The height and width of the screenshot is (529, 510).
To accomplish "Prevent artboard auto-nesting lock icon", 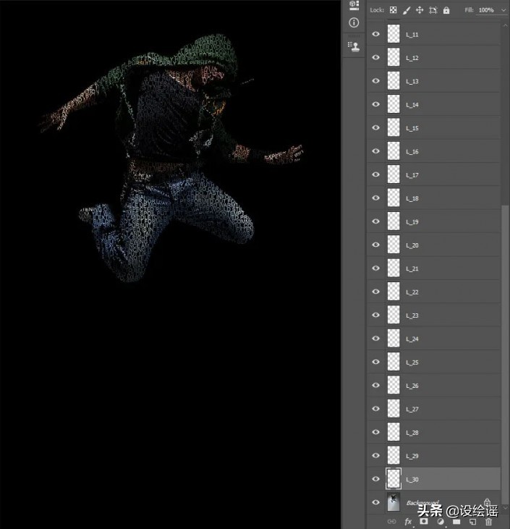I will coord(433,10).
